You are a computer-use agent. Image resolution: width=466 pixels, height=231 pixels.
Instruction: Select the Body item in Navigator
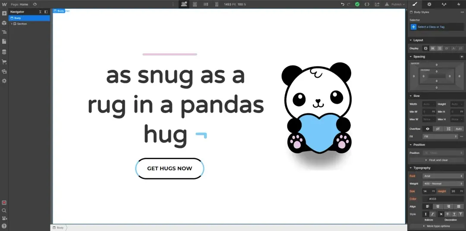point(29,18)
